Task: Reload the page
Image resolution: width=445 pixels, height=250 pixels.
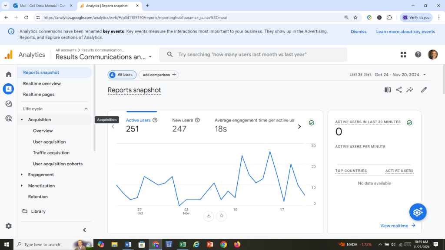Action: [26, 17]
